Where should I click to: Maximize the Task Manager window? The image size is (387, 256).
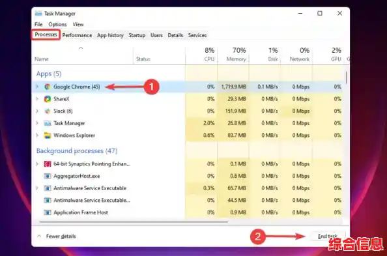pos(320,13)
